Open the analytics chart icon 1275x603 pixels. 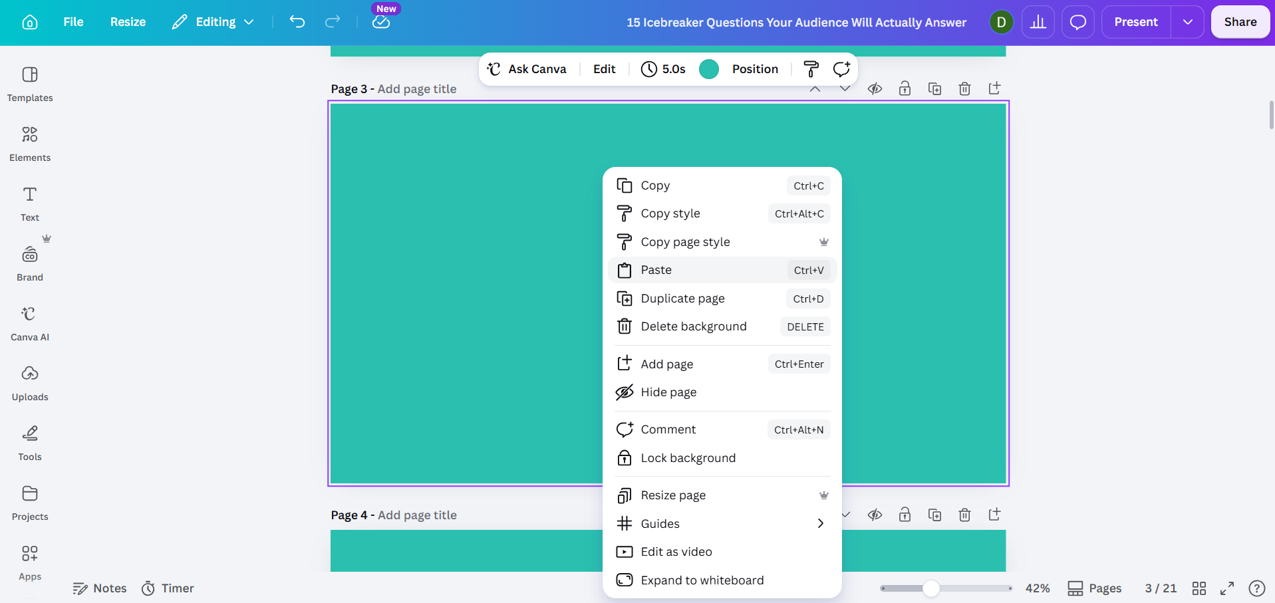[1038, 22]
